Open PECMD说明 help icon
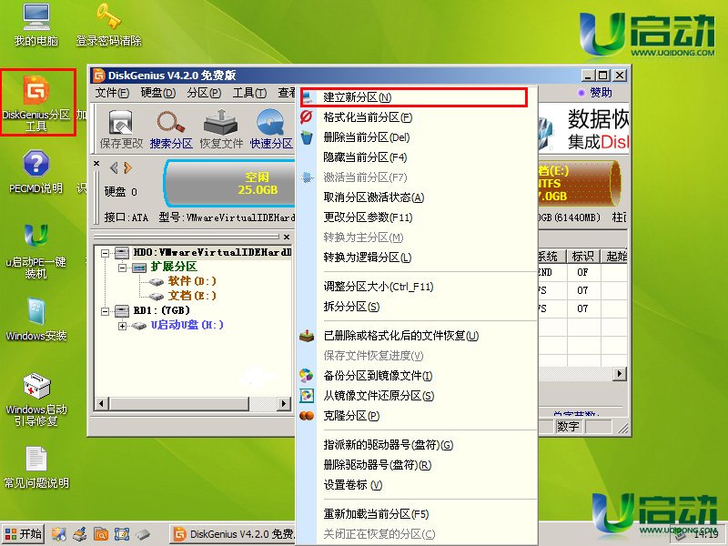 (36, 171)
